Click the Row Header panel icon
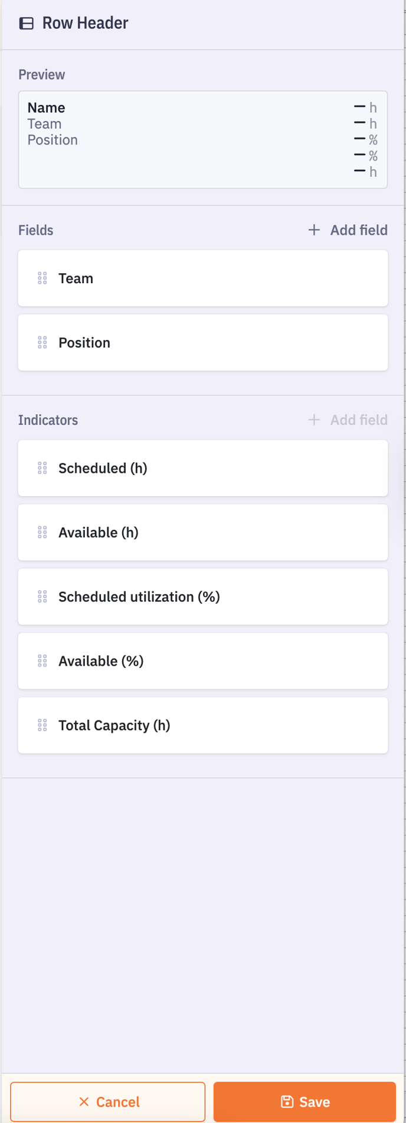This screenshot has width=406, height=1123. pos(27,24)
